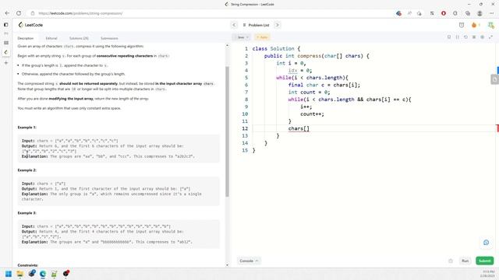Open Microsoft Edge from taskbar

pos(43,274)
